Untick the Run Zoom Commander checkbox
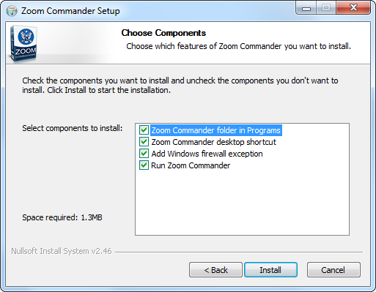Viewport: 376px width, 292px height. click(x=144, y=165)
